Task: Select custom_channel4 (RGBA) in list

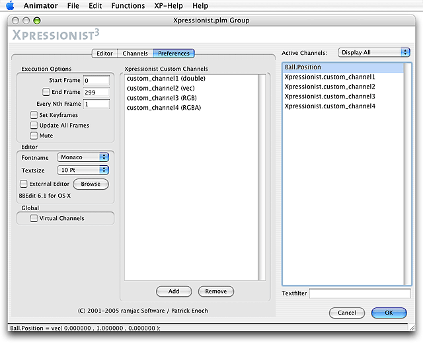Action: pos(191,108)
